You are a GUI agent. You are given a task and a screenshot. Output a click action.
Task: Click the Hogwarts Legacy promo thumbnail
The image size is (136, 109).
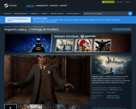click(64, 45)
